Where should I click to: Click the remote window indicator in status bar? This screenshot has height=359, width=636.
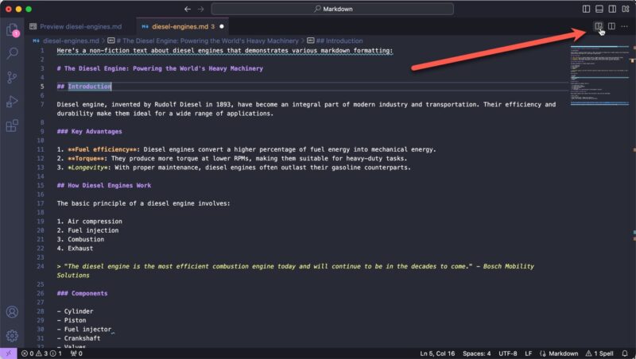(x=9, y=353)
